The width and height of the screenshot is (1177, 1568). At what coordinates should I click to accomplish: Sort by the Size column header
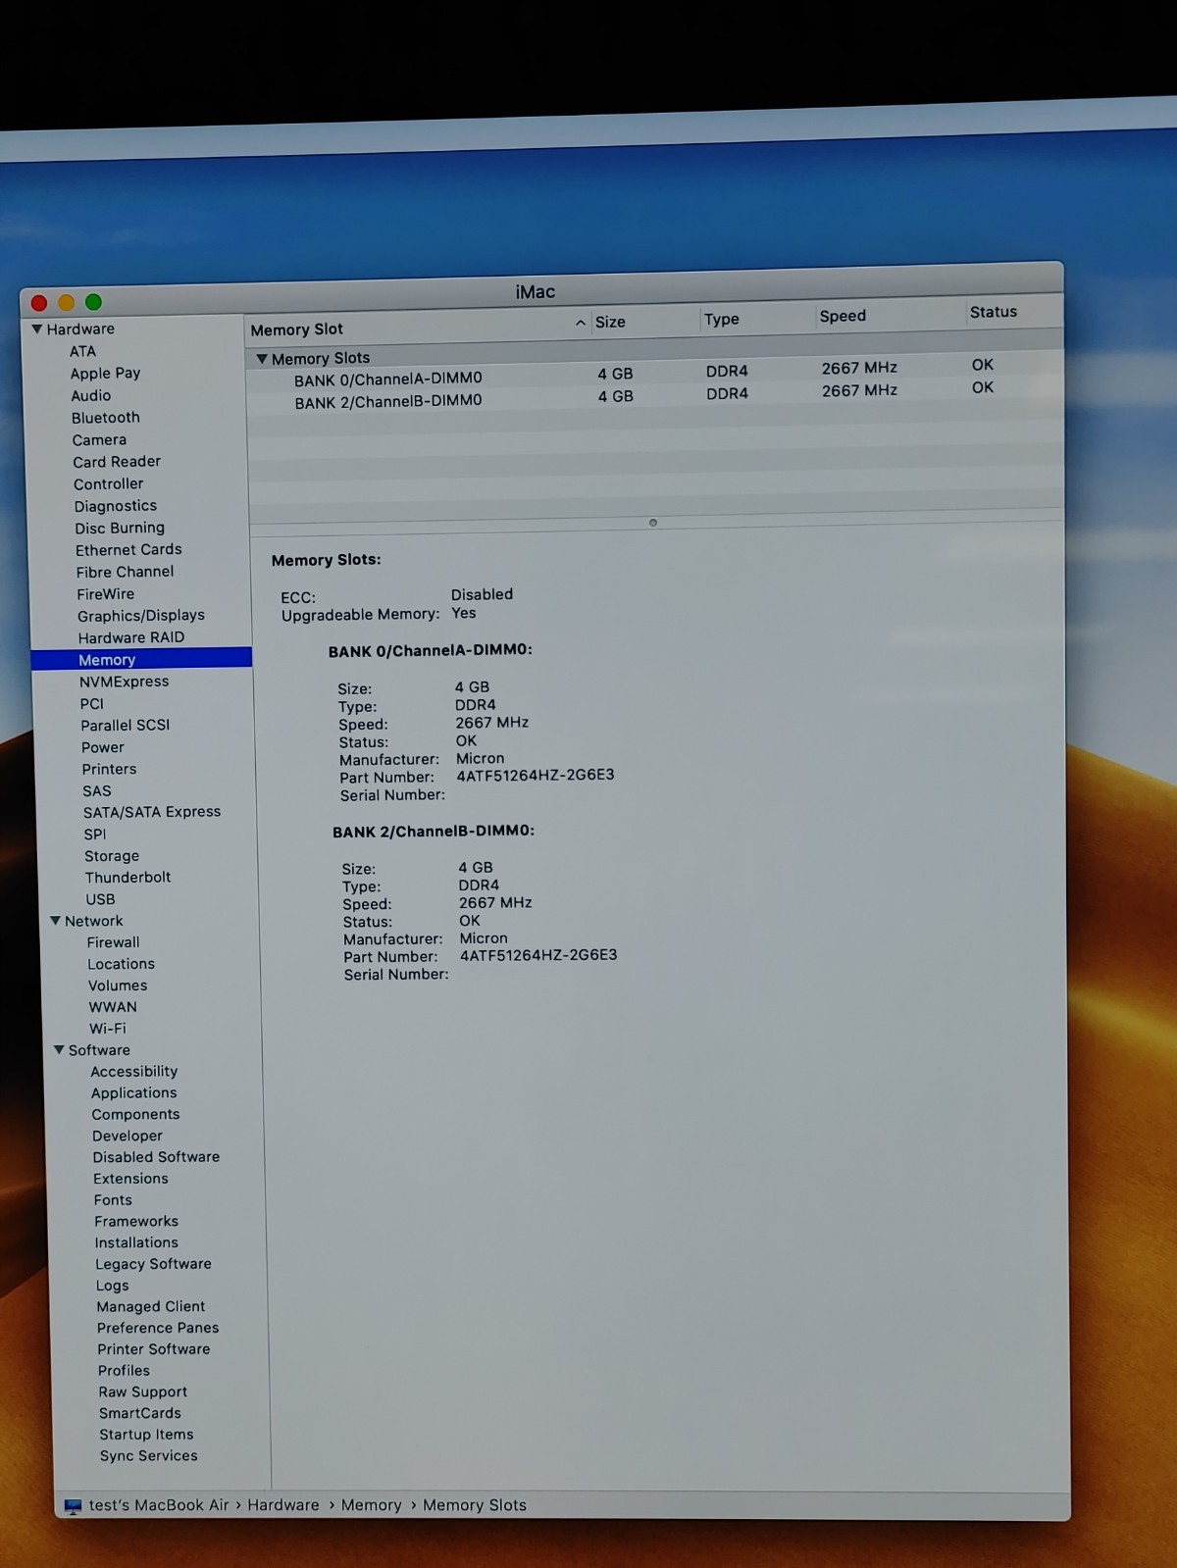pos(610,322)
